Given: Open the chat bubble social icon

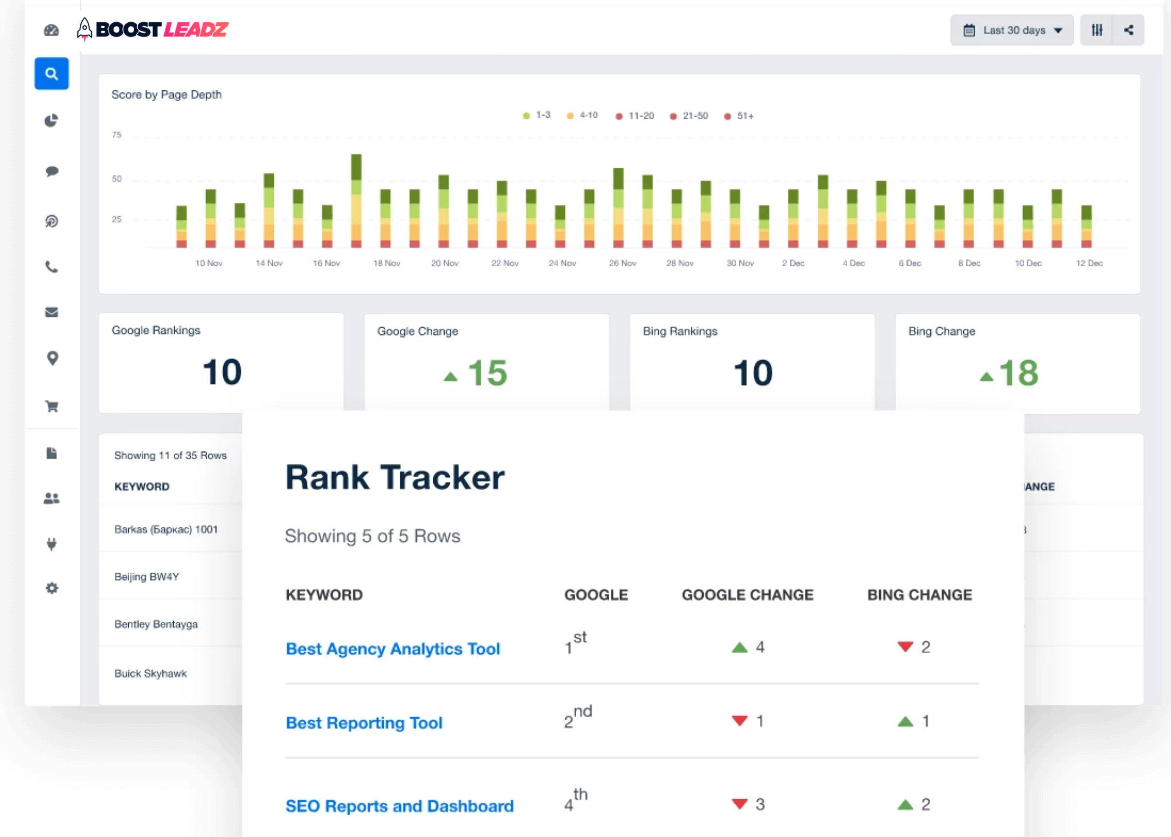Looking at the screenshot, I should (x=52, y=171).
